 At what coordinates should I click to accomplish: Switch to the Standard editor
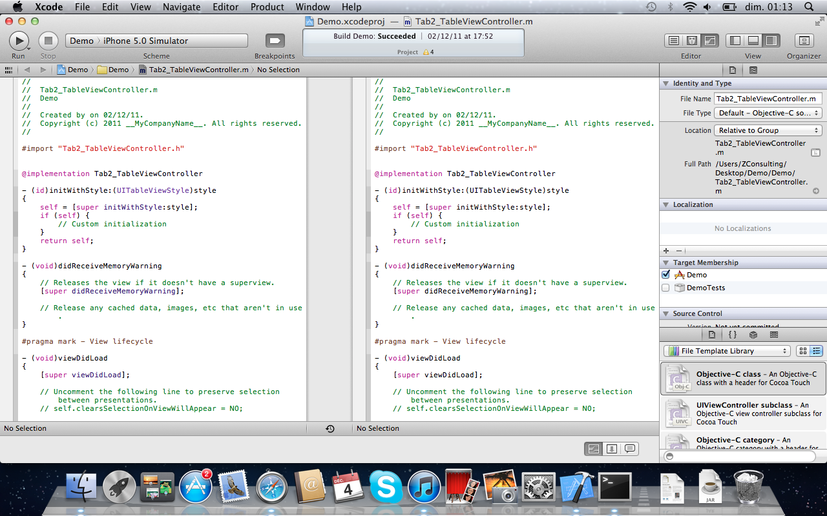pyautogui.click(x=673, y=41)
